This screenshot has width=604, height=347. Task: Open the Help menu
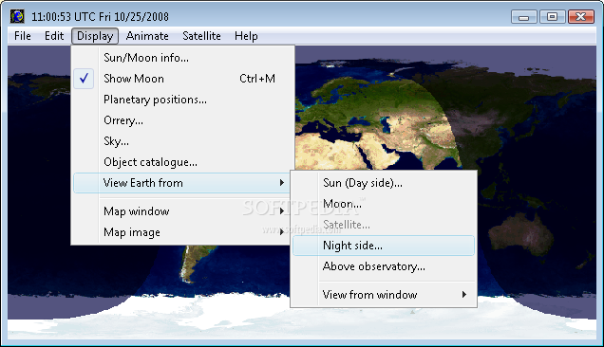point(246,36)
